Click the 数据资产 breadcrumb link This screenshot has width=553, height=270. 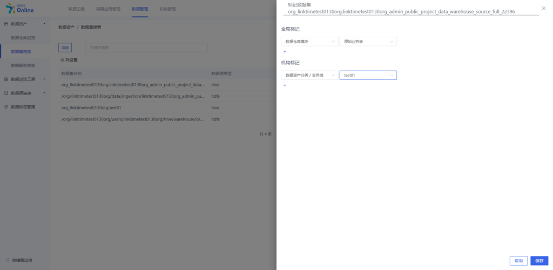pyautogui.click(x=66, y=27)
